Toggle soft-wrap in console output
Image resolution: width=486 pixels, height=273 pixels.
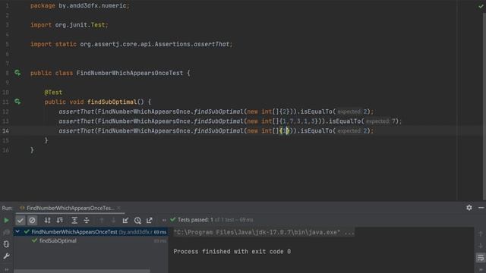(x=481, y=258)
